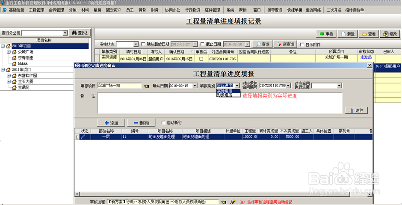Click the magnifier 查询 query button
The height and width of the screenshot is (205, 402).
pyautogui.click(x=262, y=44)
